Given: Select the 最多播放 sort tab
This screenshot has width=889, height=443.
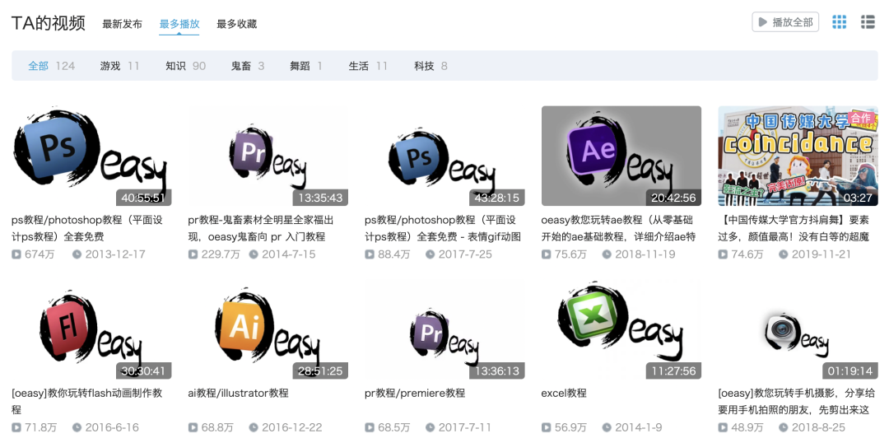Looking at the screenshot, I should coord(179,24).
